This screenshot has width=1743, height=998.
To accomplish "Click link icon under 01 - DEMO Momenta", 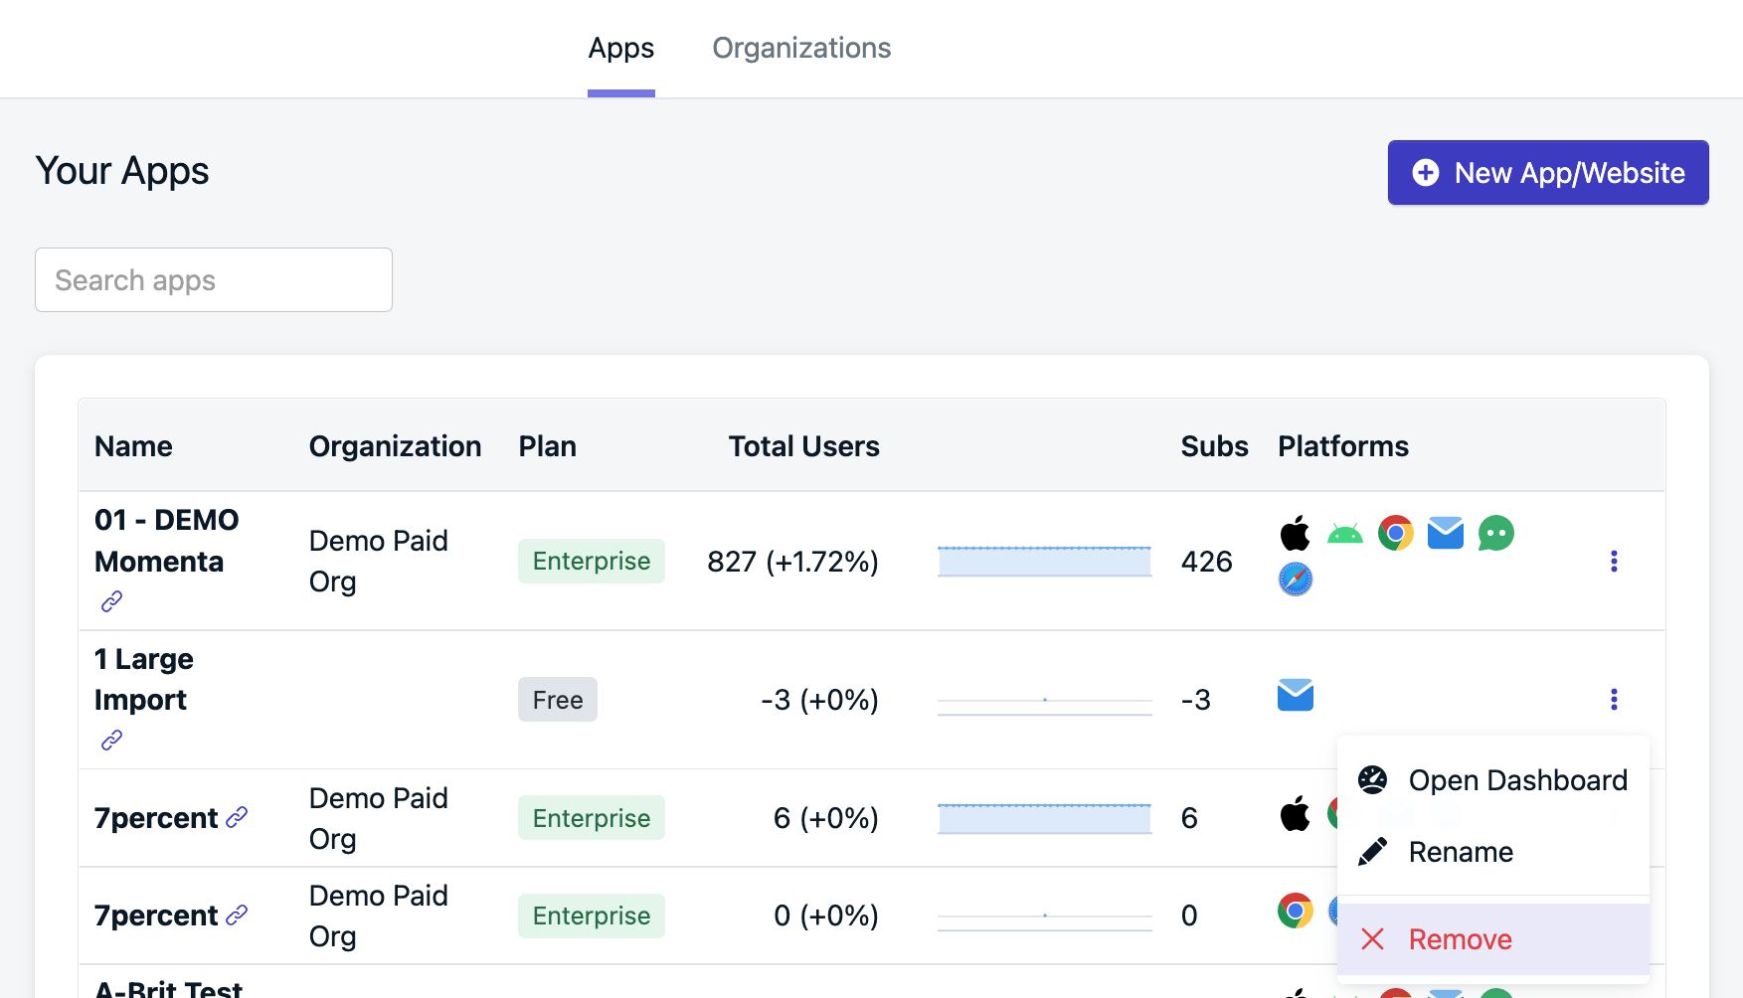I will 111,601.
